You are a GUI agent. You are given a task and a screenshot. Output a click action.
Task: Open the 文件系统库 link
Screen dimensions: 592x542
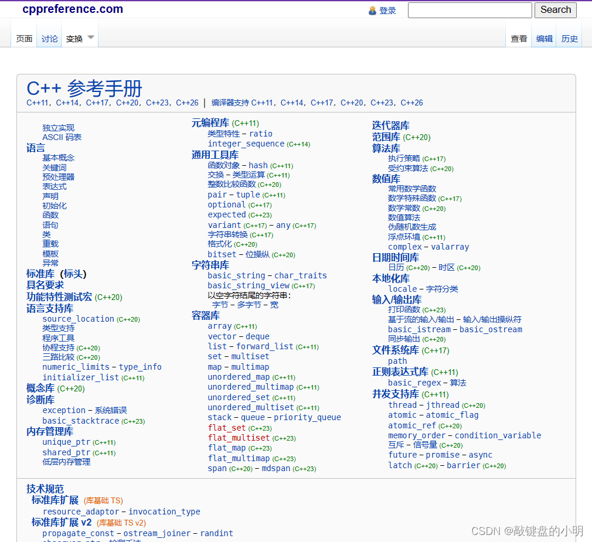coord(395,350)
